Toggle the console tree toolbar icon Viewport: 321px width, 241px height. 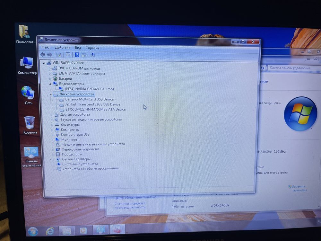[59, 55]
